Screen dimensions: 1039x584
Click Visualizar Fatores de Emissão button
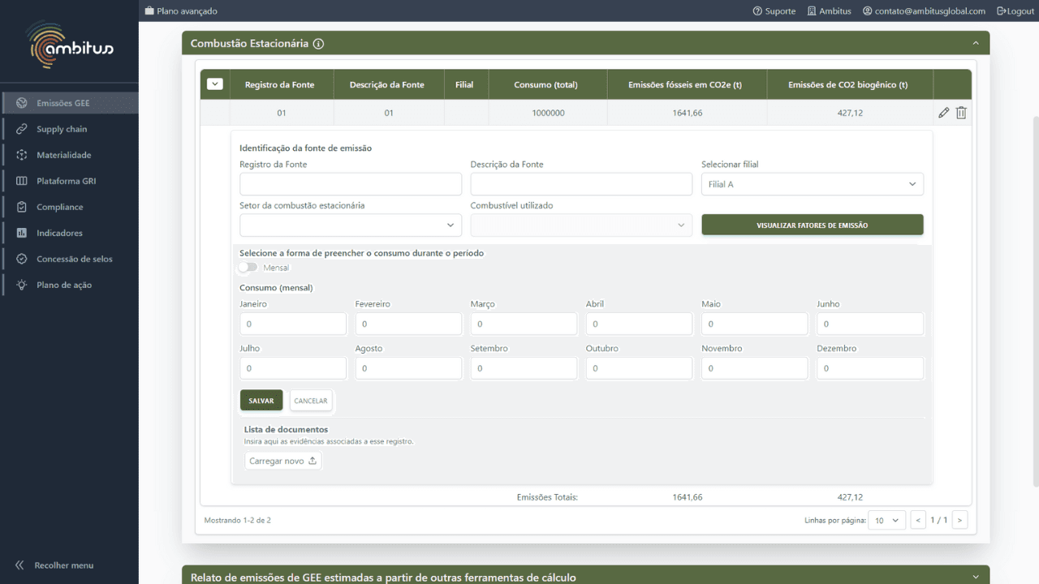pyautogui.click(x=813, y=225)
